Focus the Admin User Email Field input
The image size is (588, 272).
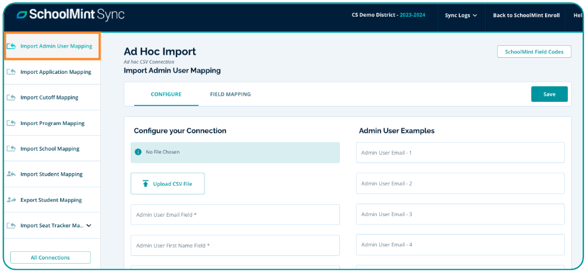235,215
